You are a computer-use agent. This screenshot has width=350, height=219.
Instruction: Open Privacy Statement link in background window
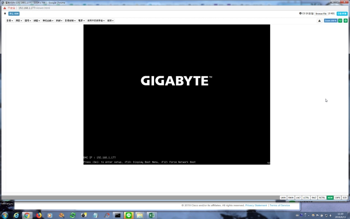(256, 205)
